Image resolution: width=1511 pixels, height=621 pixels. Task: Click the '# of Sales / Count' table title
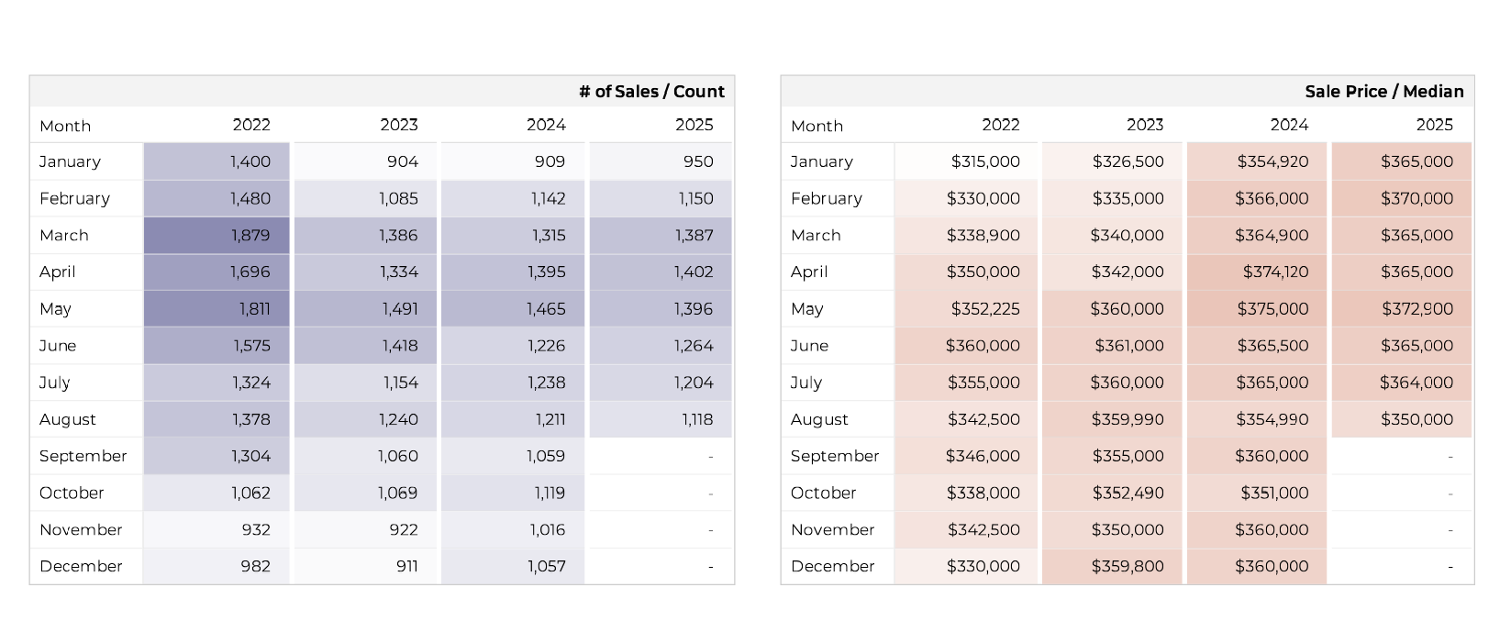[x=651, y=92]
